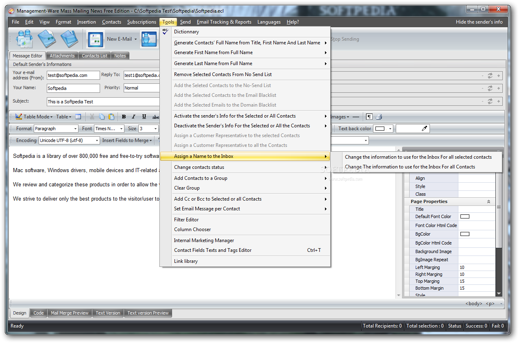
Task: Click the plus icon in the Priority row
Action: point(499,88)
